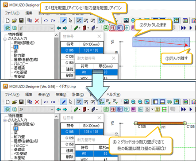
Task: Toggle 柱 column icon in bottom window
Action: pyautogui.click(x=113, y=109)
